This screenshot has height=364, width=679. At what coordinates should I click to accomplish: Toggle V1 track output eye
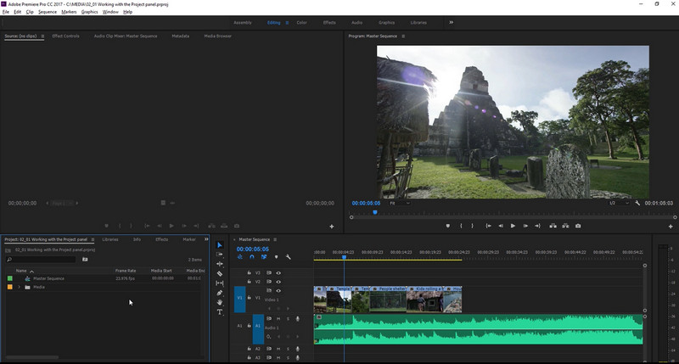(278, 291)
